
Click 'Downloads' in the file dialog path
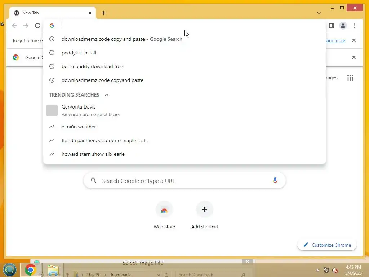(120, 274)
